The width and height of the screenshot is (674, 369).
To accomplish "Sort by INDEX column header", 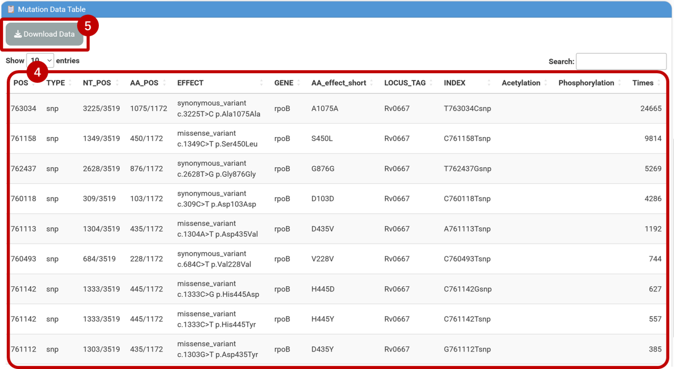I will (x=455, y=83).
